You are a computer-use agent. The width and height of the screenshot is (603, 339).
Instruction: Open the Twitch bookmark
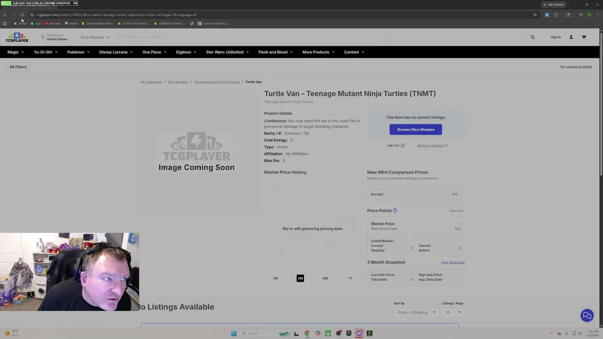71,24
